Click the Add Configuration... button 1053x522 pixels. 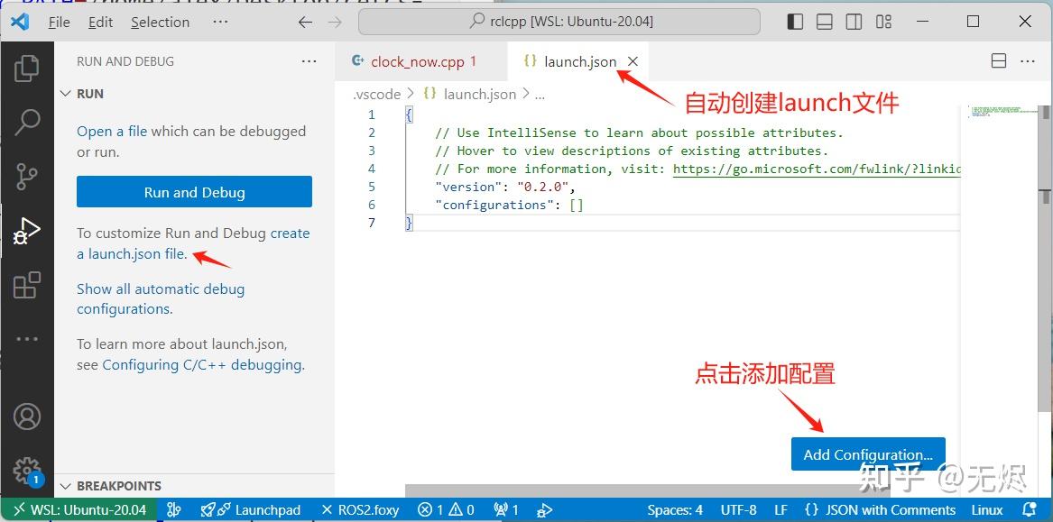point(868,454)
